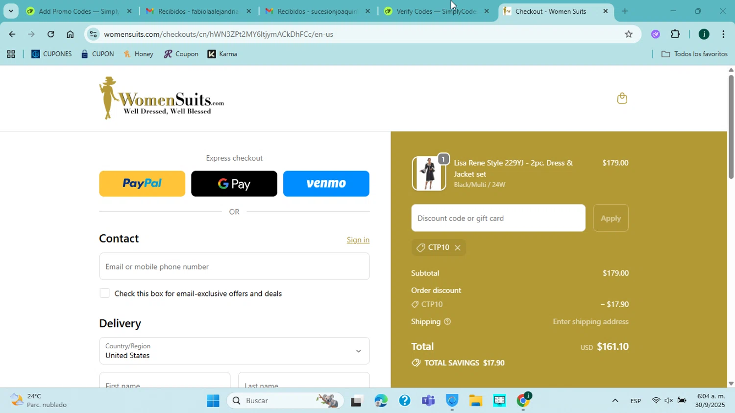The width and height of the screenshot is (735, 413).
Task: Open the Honey bookmark
Action: point(138,54)
